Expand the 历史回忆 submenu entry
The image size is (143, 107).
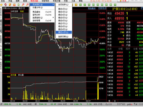click(x=42, y=5)
